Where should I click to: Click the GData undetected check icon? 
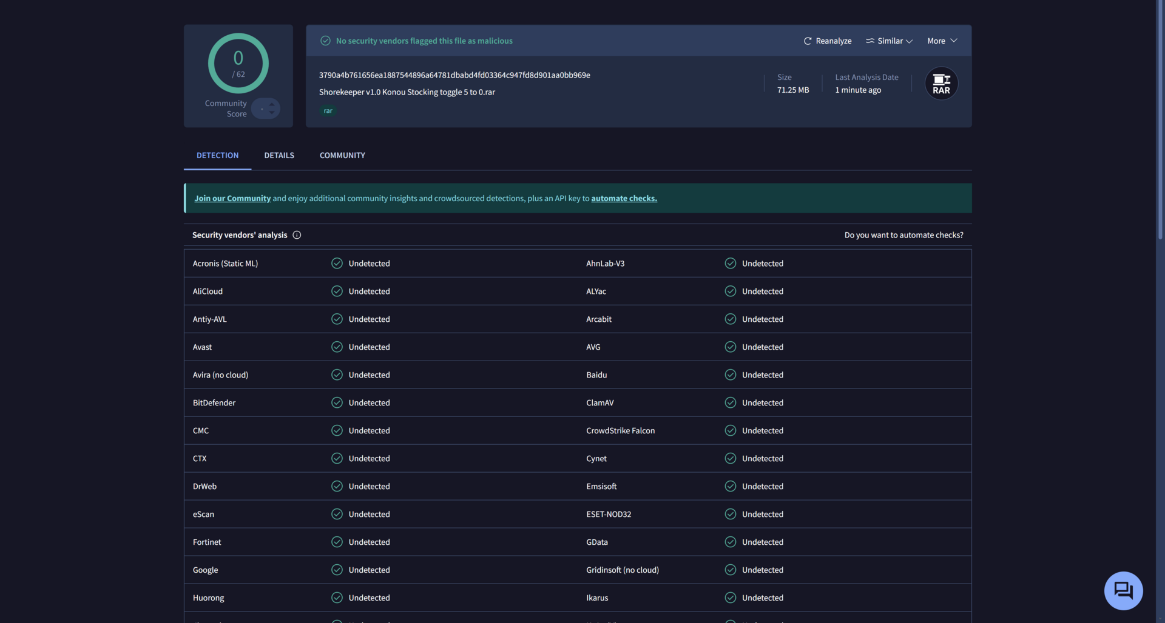click(x=731, y=542)
